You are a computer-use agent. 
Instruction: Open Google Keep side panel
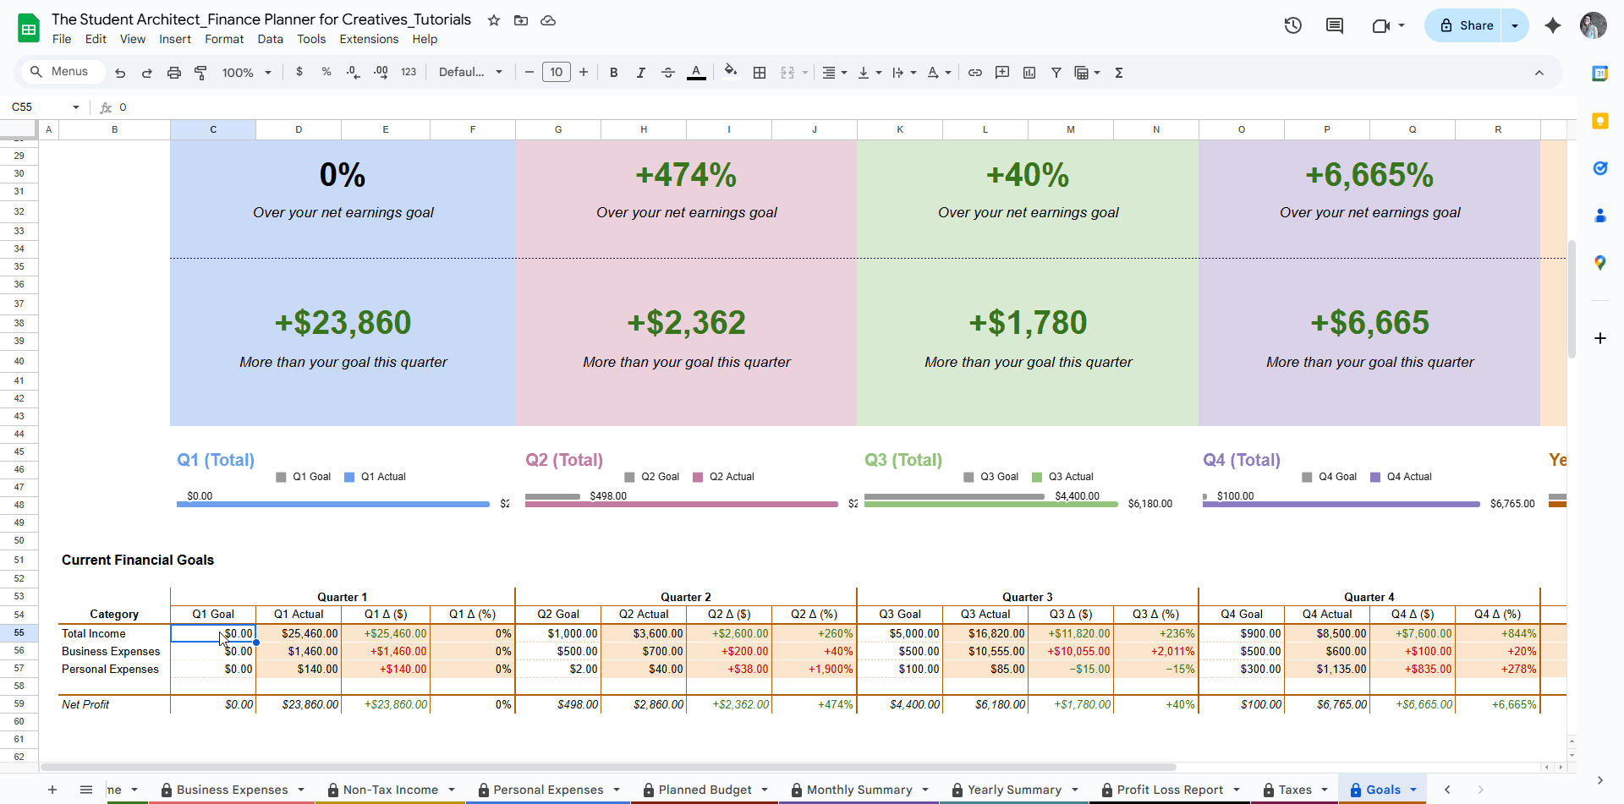click(x=1599, y=121)
